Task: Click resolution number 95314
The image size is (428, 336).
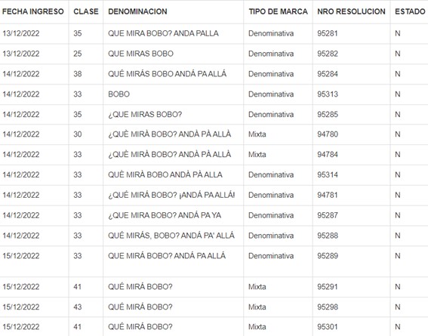Action: pyautogui.click(x=328, y=174)
